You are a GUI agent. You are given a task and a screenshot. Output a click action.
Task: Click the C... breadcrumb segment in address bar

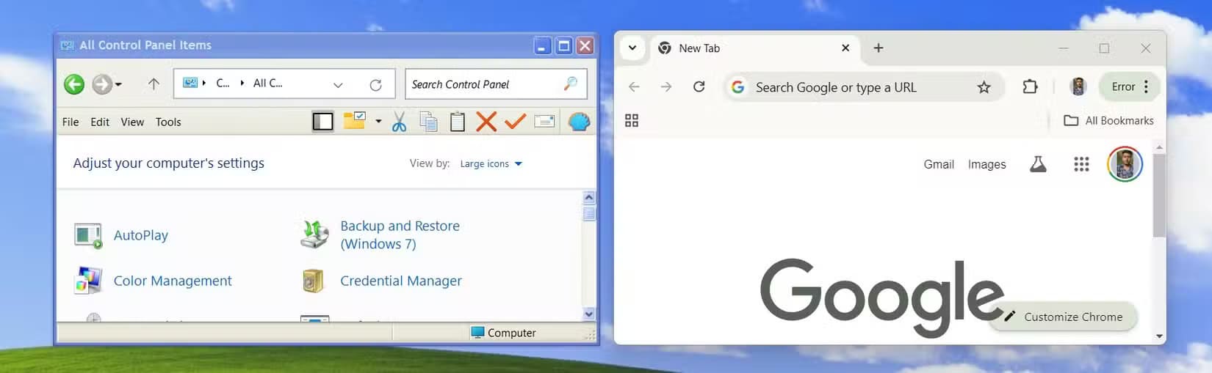223,83
